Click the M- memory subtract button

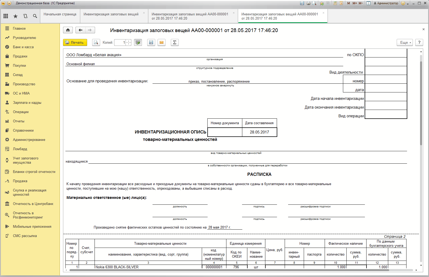[361, 3]
